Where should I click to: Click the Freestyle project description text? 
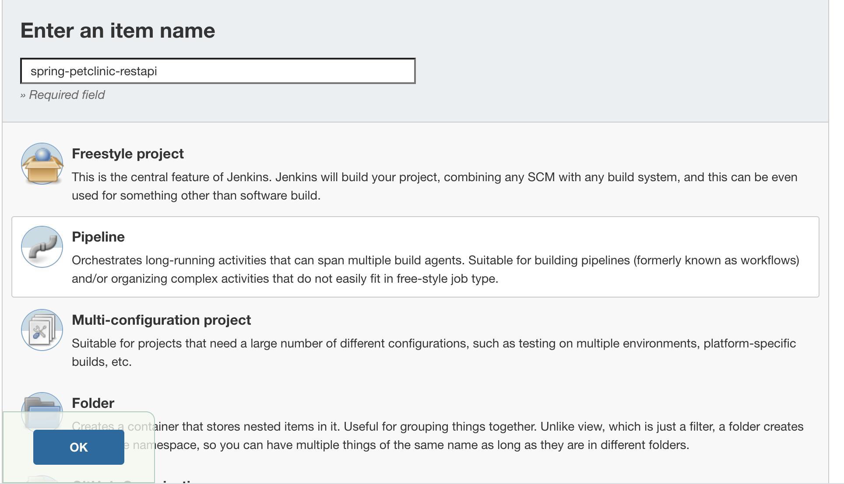point(435,186)
